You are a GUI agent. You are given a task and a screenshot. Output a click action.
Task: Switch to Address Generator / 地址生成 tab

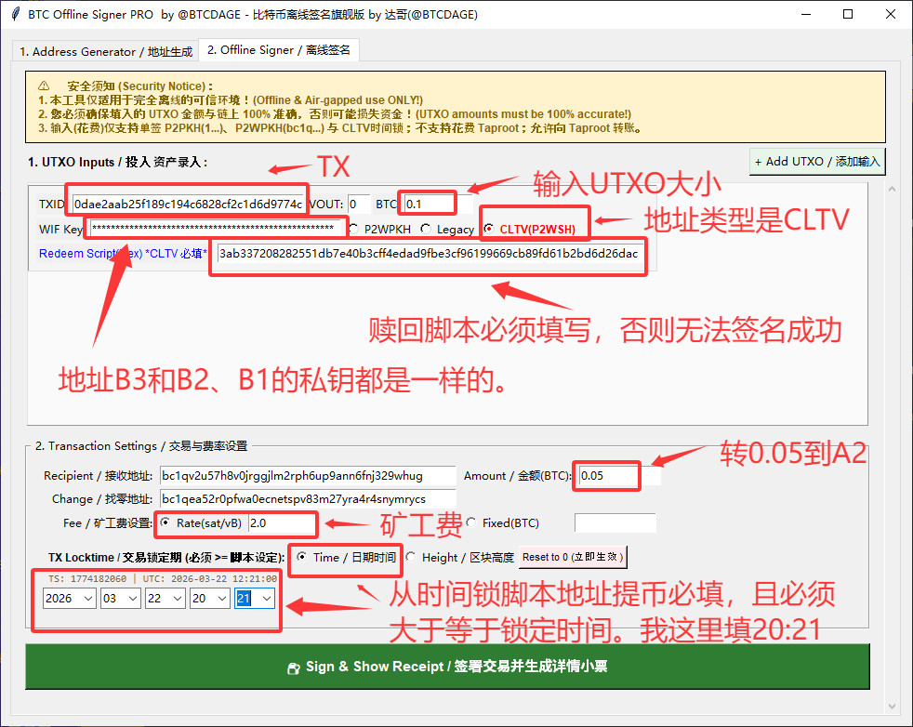(106, 52)
